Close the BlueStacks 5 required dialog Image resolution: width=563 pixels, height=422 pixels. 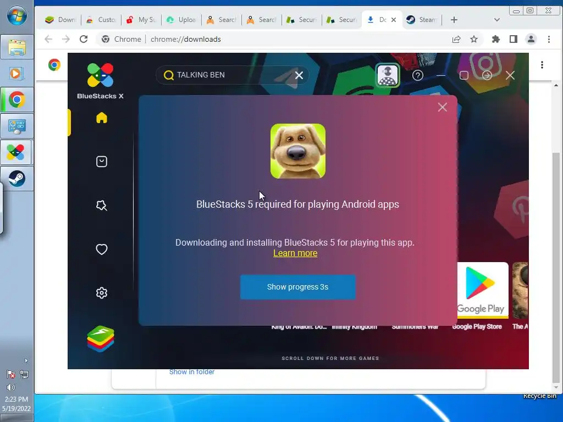[443, 107]
